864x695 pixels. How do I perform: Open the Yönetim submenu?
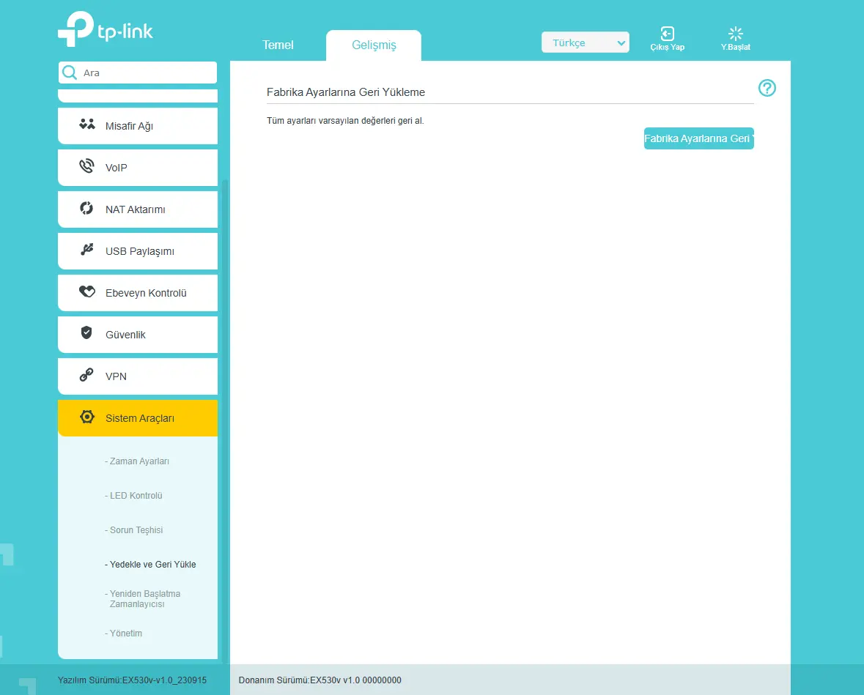(x=123, y=633)
